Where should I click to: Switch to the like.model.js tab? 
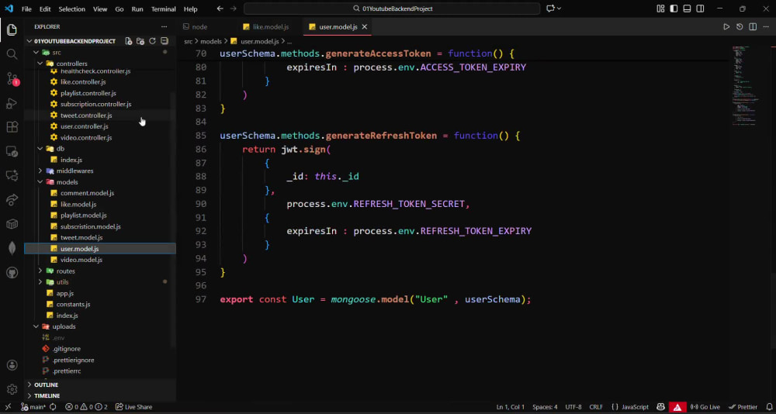[x=270, y=26]
